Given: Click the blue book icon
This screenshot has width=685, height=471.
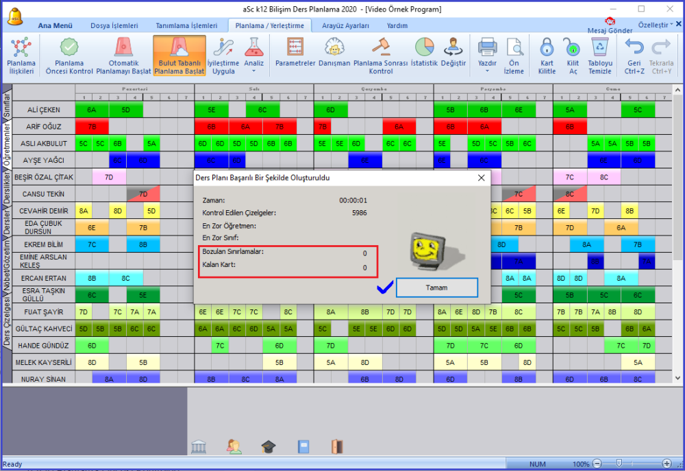Looking at the screenshot, I should [303, 446].
